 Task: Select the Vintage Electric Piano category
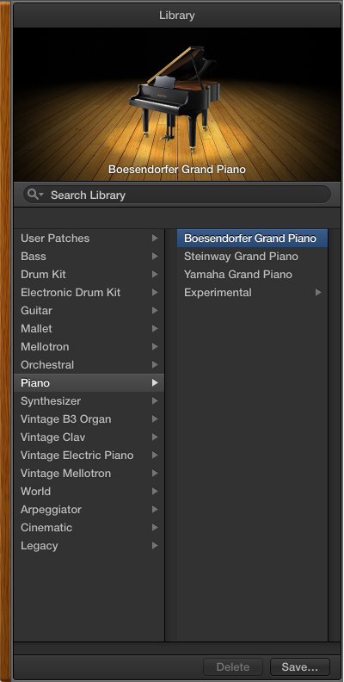pyautogui.click(x=89, y=455)
